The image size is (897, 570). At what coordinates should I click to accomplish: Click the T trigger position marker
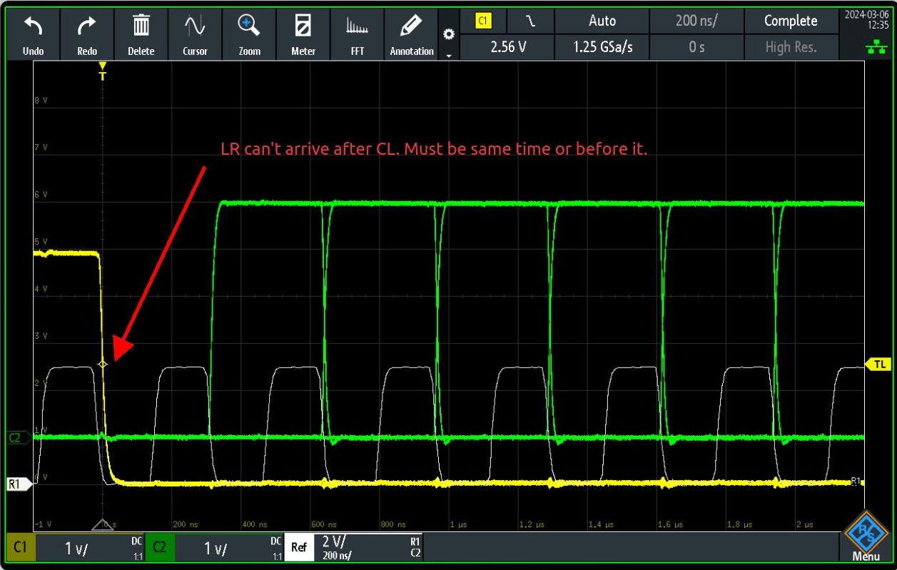click(102, 69)
